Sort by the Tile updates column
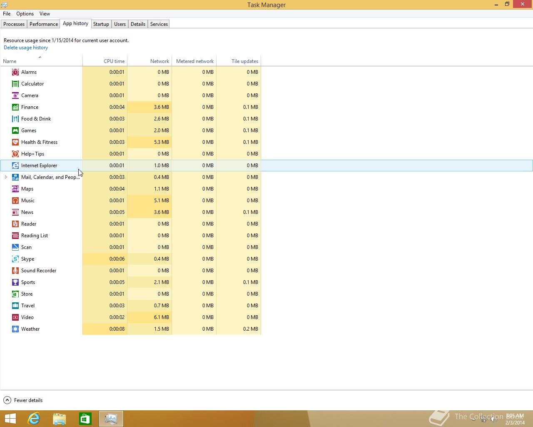This screenshot has width=533, height=427. click(x=239, y=61)
